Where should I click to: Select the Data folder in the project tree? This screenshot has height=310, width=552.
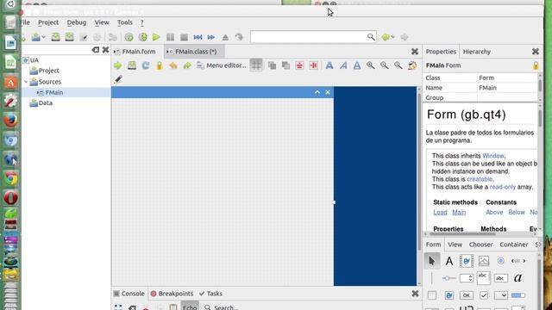(46, 103)
